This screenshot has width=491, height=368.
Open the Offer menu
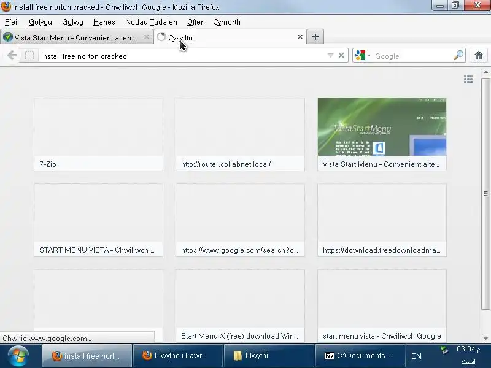point(195,22)
